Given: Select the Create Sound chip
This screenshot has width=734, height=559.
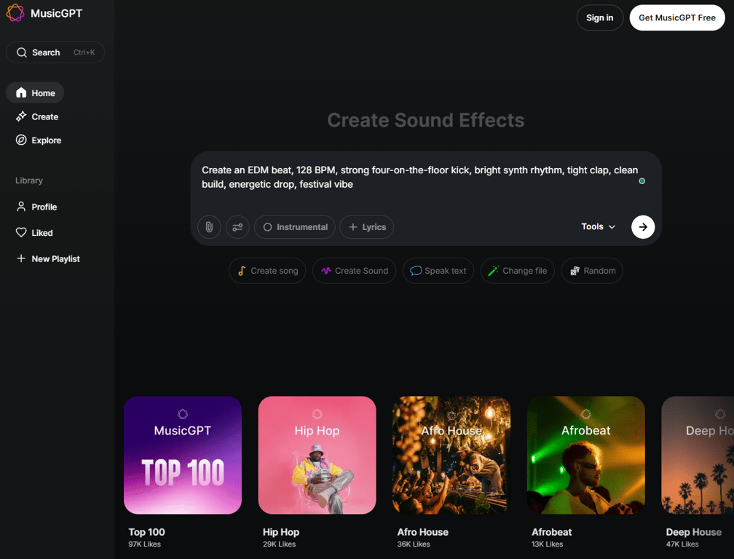Looking at the screenshot, I should click(x=355, y=271).
